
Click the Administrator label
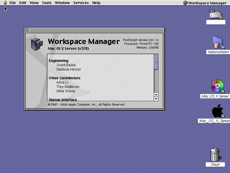point(218,52)
